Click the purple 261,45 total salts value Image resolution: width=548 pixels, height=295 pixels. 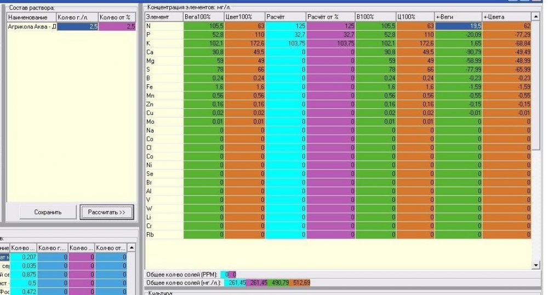256,282
